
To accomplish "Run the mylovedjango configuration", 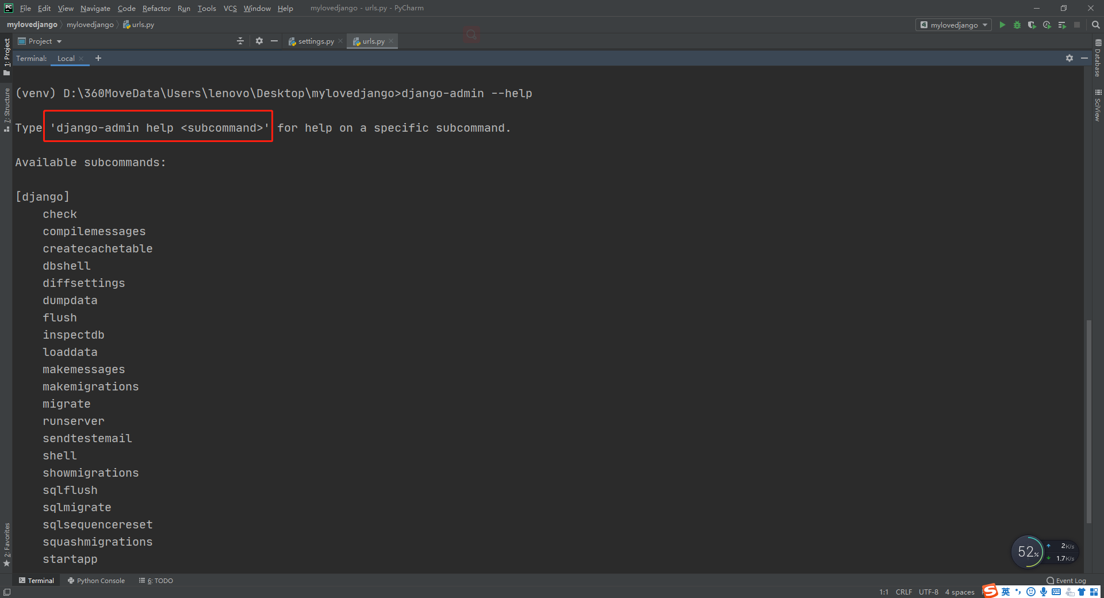I will 1002,25.
